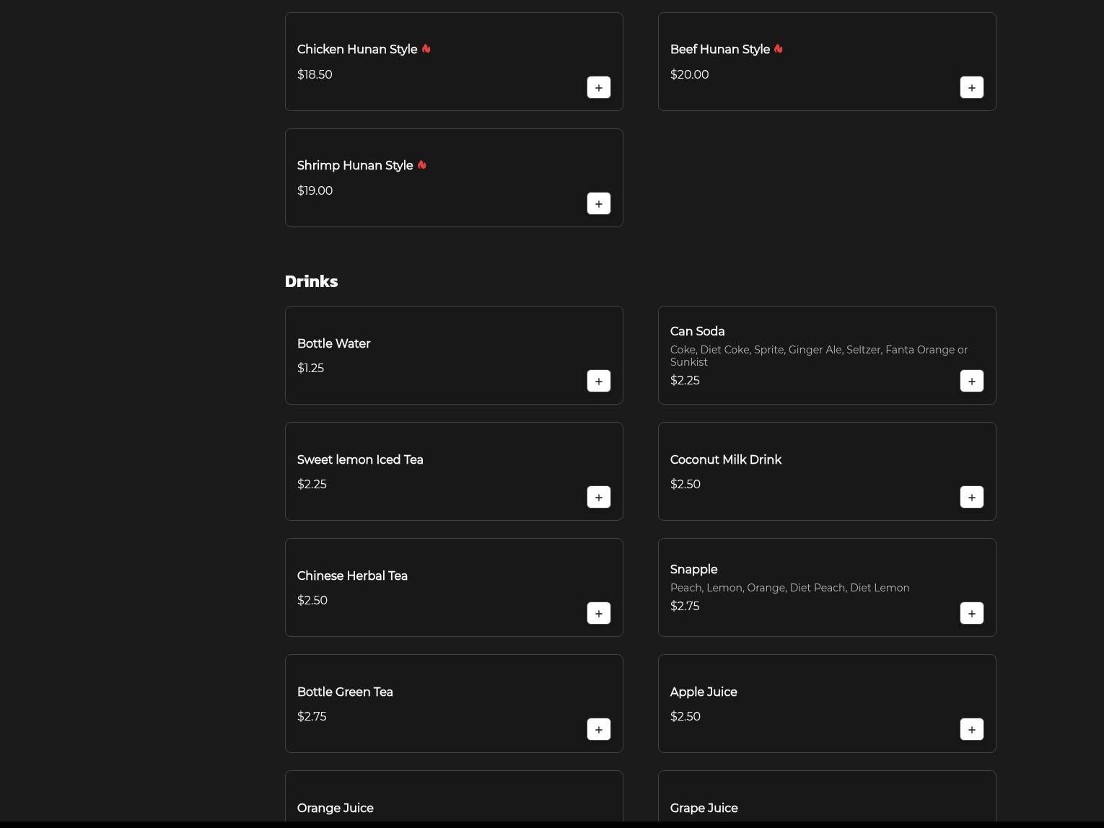The image size is (1104, 828).
Task: Add Sweet lemon Iced Tea to cart
Action: pos(598,497)
